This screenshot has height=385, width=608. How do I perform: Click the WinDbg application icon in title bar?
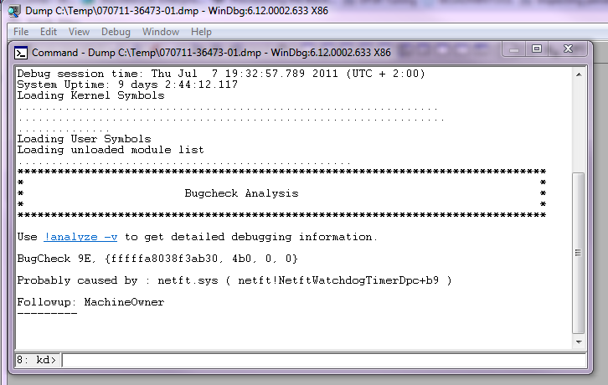pyautogui.click(x=14, y=11)
